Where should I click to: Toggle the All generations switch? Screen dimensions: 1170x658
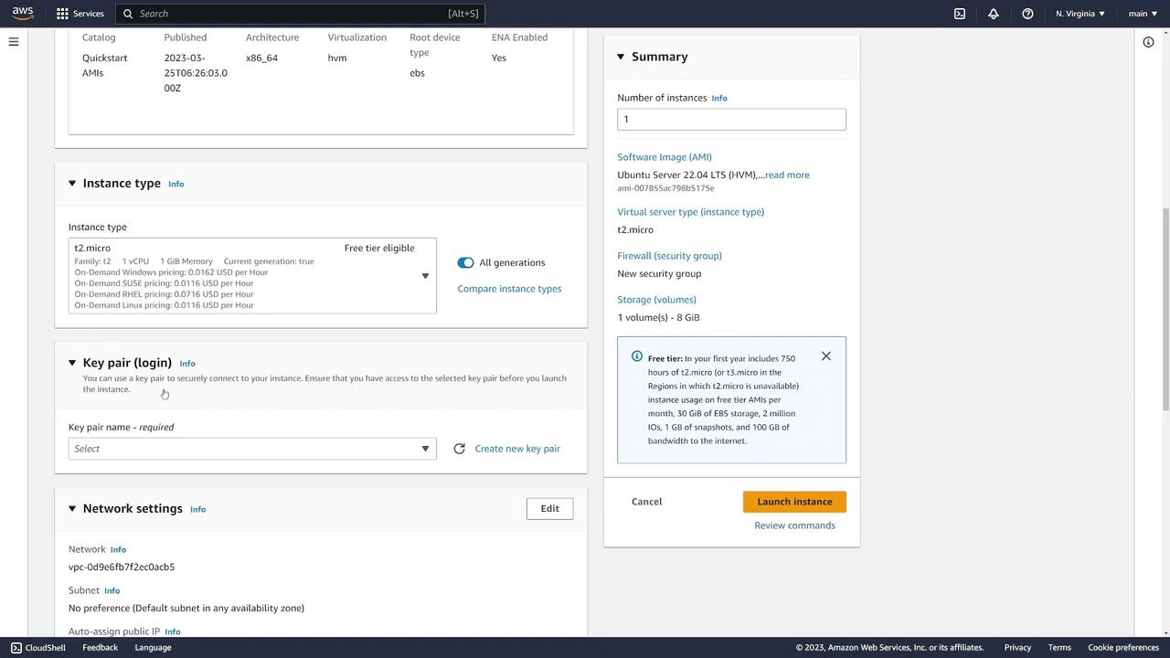[x=466, y=262]
